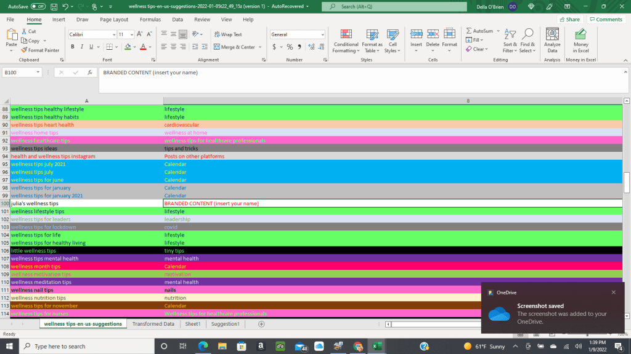
Task: Click the Format Painter brush icon
Action: (24, 50)
